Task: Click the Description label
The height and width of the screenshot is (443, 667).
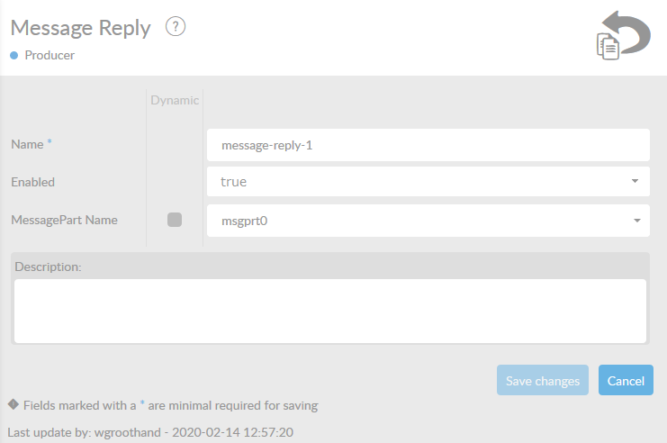Action: pos(46,267)
